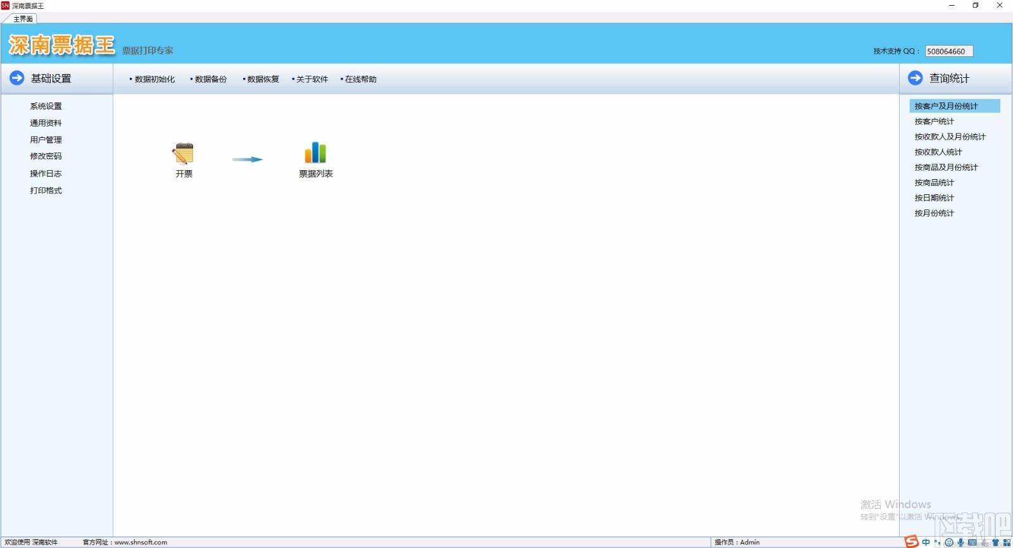Image resolution: width=1013 pixels, height=548 pixels.
Task: Click the Sogou S input method icon
Action: pyautogui.click(x=911, y=542)
